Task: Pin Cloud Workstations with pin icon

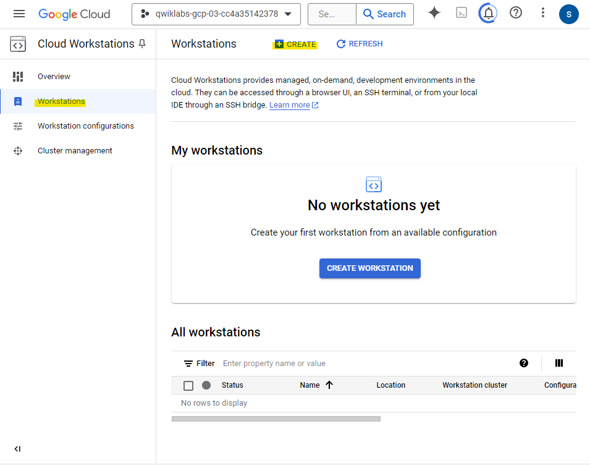Action: pos(142,44)
